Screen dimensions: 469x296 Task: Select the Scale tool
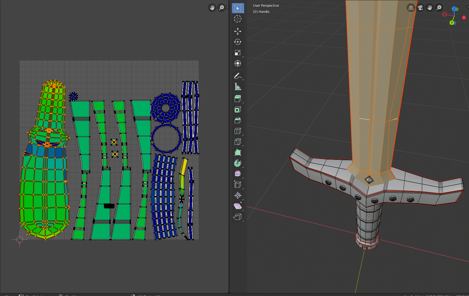coord(238,53)
